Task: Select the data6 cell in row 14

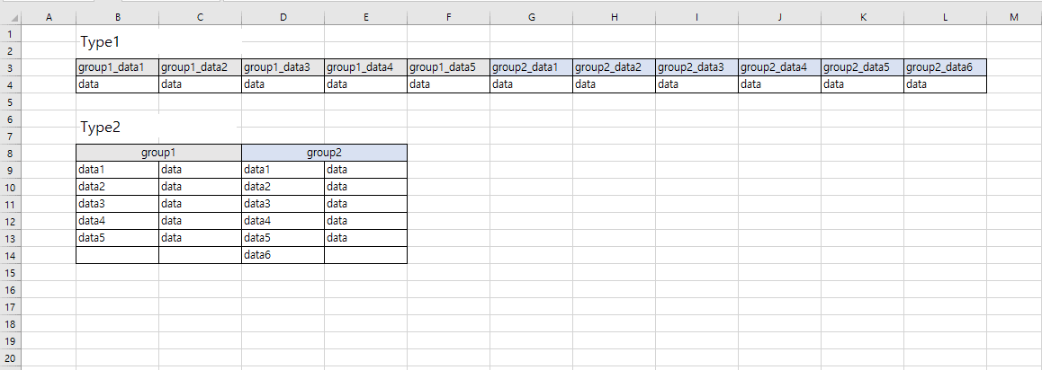Action: [283, 255]
